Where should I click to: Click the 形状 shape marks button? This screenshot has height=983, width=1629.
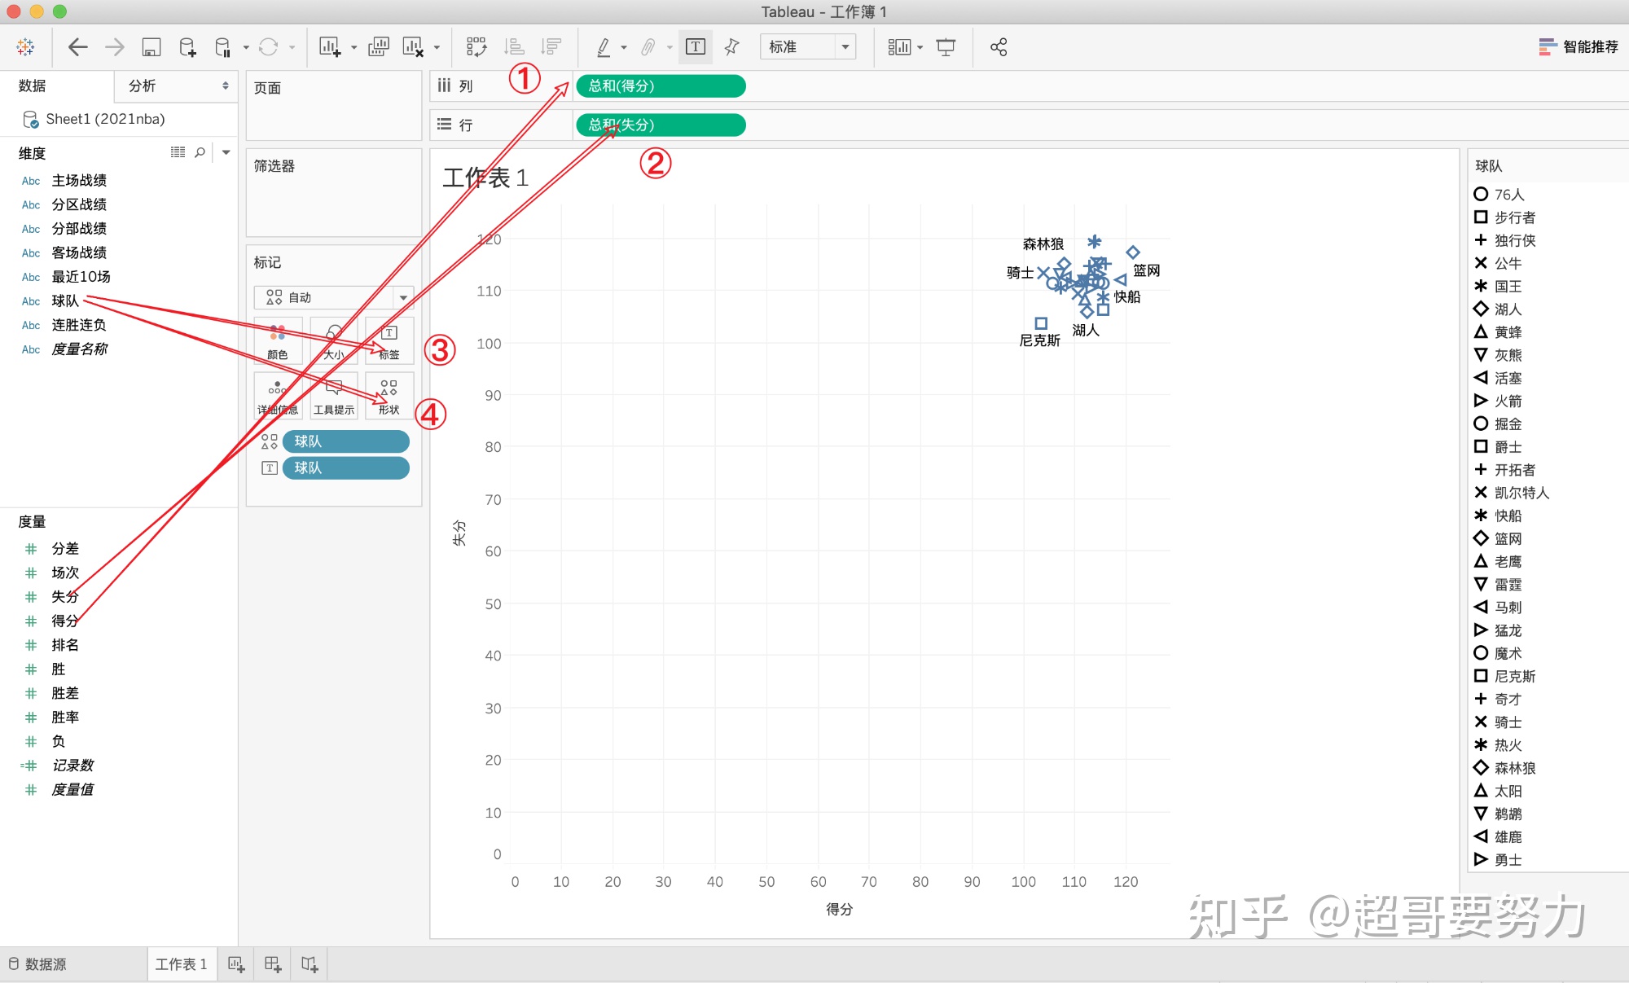[x=389, y=397]
